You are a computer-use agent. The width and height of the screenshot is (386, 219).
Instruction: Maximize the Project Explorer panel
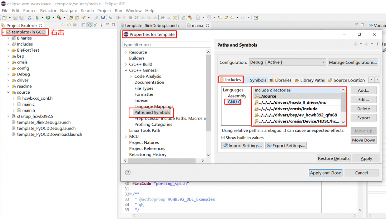(114, 25)
